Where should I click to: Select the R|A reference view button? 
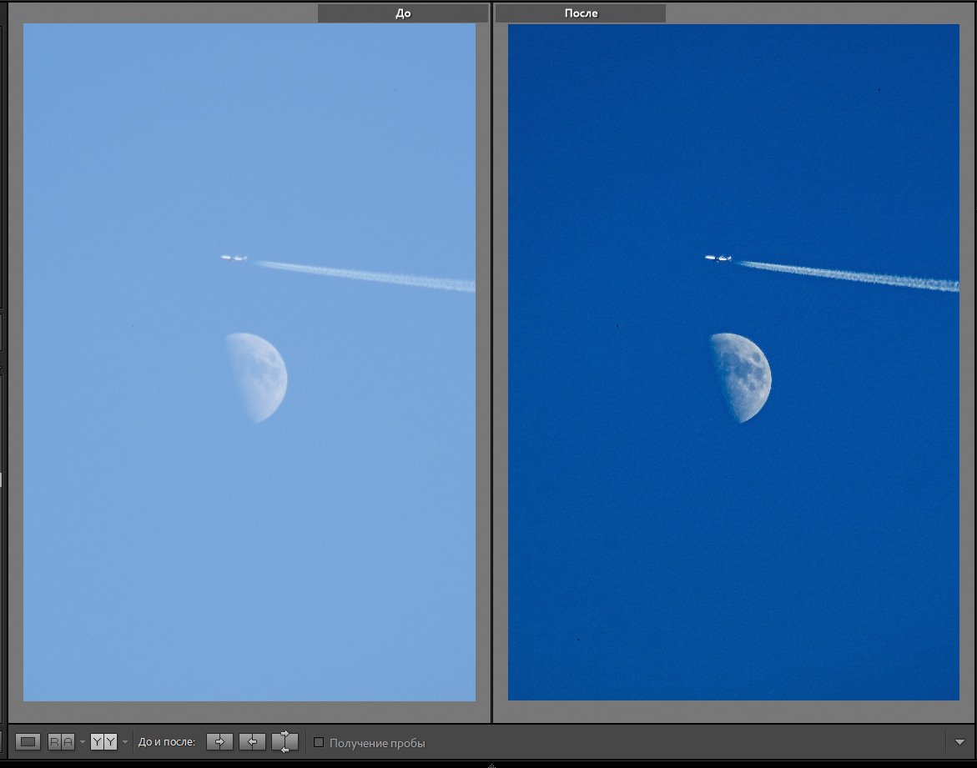pyautogui.click(x=61, y=741)
